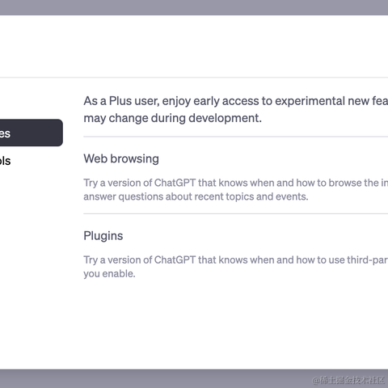
Task: Click the divider under the Plus user intro
Action: pyautogui.click(x=236, y=137)
